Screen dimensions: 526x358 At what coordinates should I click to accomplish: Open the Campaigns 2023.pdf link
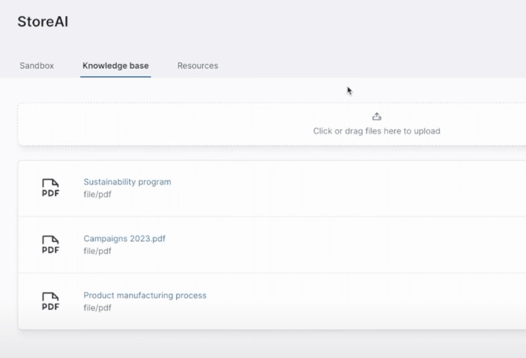(x=124, y=238)
